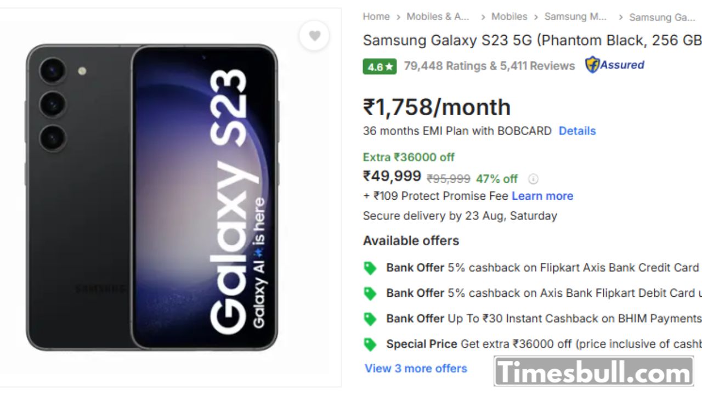This screenshot has width=702, height=395.
Task: Open Samsung Mobiles breadcrumb link
Action: (x=575, y=16)
